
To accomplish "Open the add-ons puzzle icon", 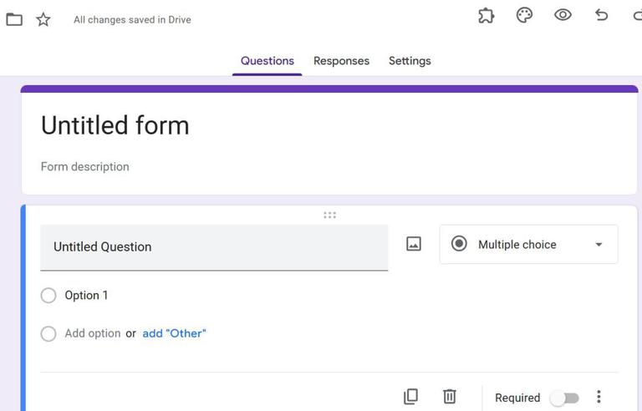I will pyautogui.click(x=486, y=15).
